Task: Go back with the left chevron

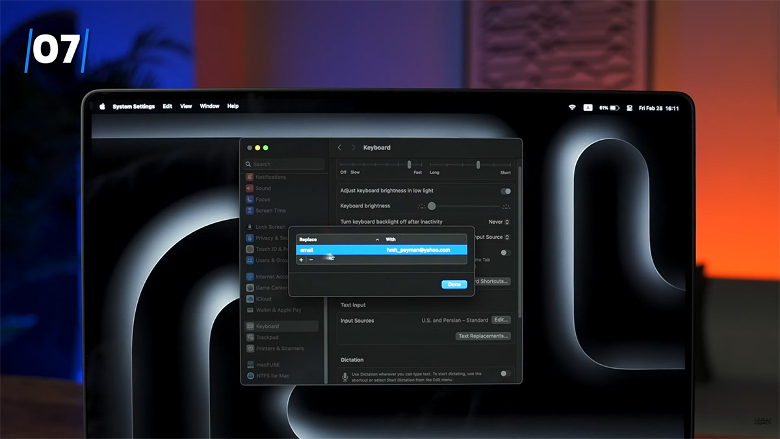Action: (339, 148)
